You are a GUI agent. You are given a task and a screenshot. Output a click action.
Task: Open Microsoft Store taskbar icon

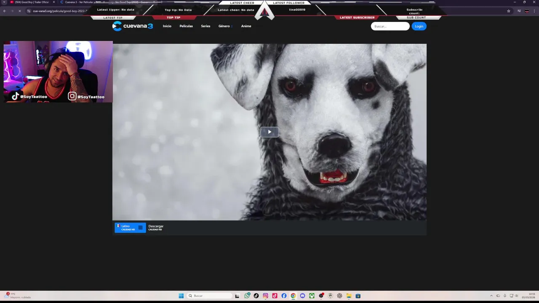tap(358, 296)
